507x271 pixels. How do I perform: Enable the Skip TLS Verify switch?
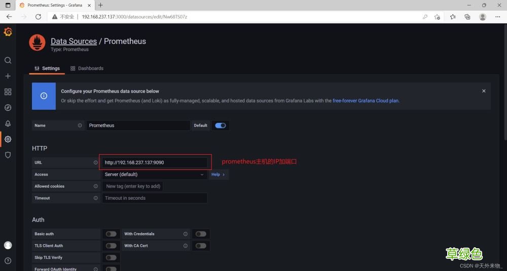(x=111, y=257)
